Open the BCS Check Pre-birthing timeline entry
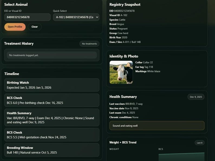 point(52,100)
